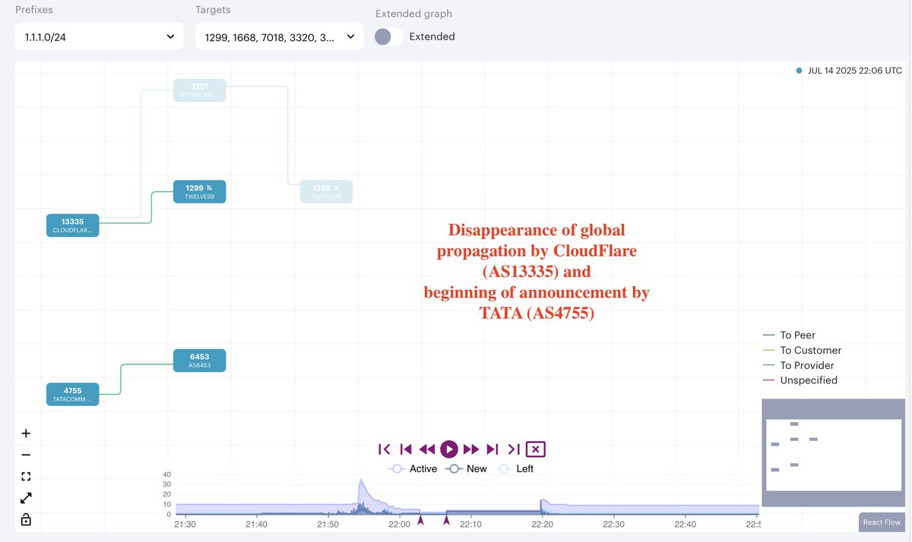Click the To Customer legend entry

pos(802,350)
